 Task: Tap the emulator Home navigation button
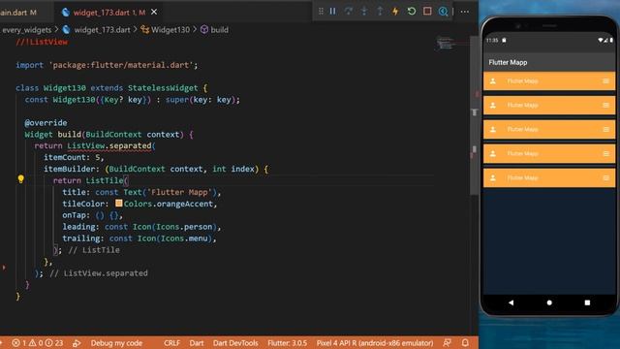pos(549,302)
